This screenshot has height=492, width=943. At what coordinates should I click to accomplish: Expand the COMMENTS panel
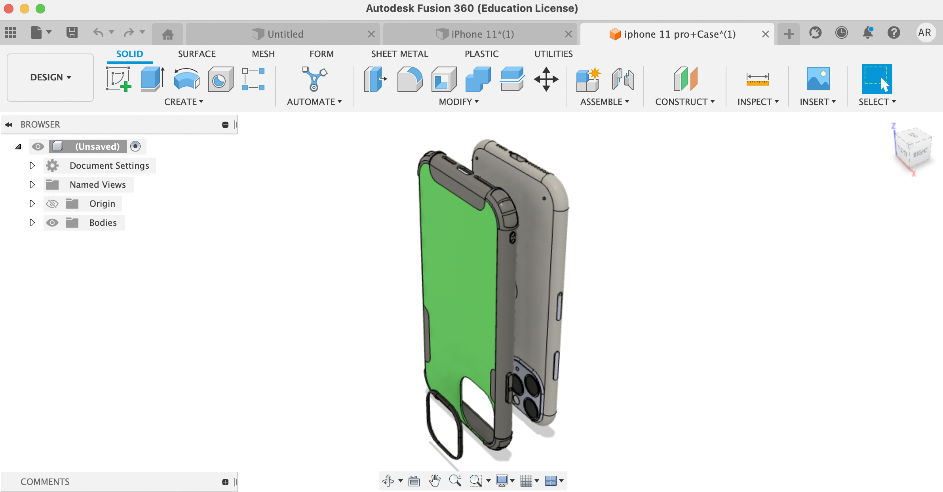[x=225, y=482]
